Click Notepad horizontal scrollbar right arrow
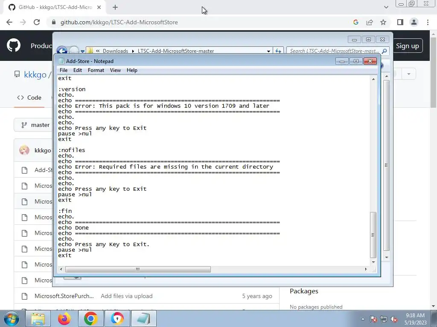 click(x=366, y=269)
